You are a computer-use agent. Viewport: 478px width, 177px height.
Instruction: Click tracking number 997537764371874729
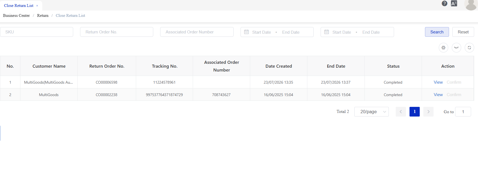click(164, 95)
